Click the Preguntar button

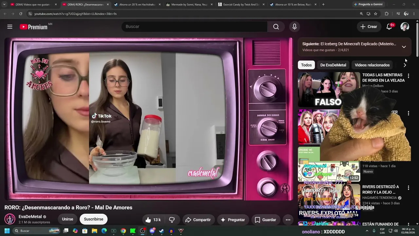pyautogui.click(x=233, y=220)
